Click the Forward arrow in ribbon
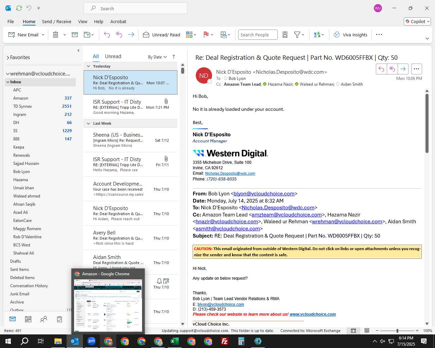Viewport: 435px width, 348px height. pyautogui.click(x=131, y=35)
